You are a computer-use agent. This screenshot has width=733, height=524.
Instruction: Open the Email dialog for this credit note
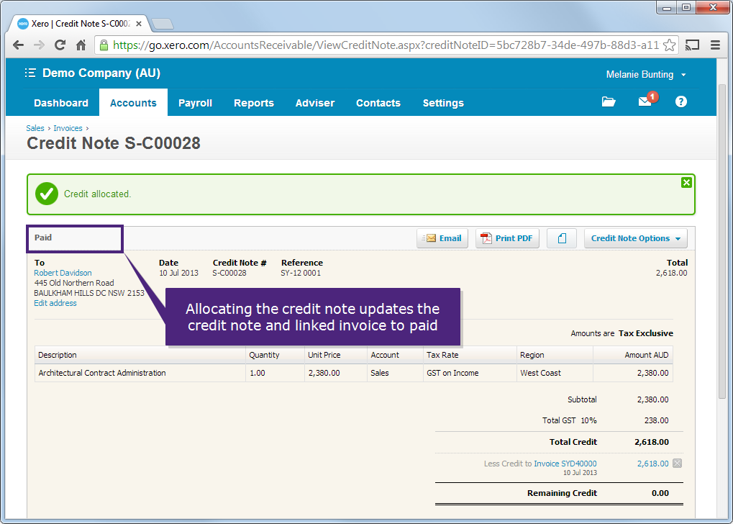pyautogui.click(x=442, y=238)
